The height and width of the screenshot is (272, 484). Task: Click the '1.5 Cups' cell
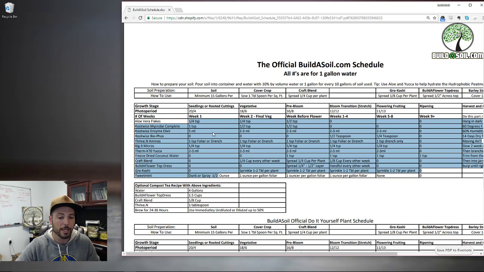(213, 195)
